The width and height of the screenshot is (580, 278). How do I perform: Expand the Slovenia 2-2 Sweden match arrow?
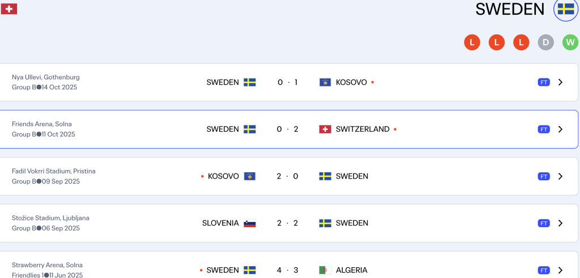click(560, 223)
